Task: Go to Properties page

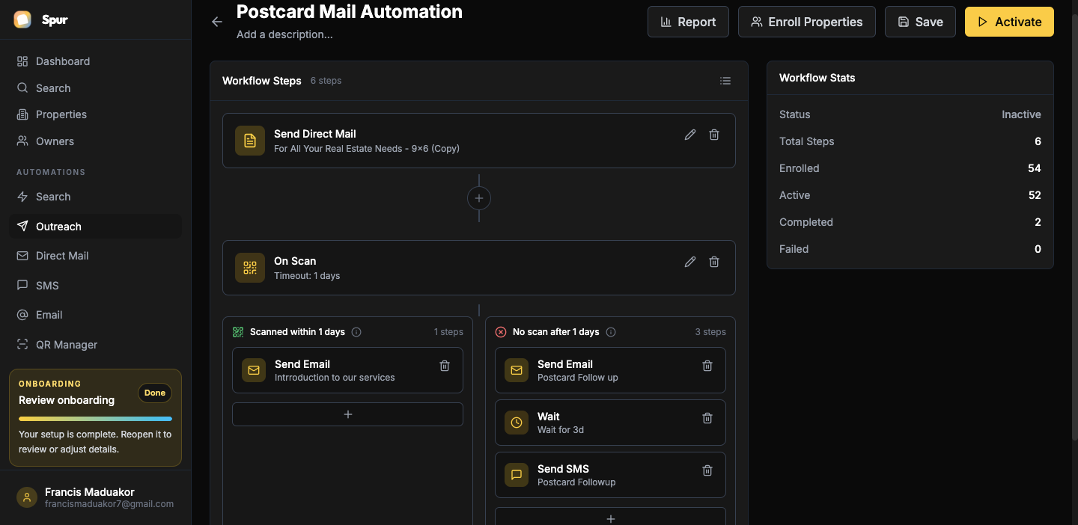Action: (x=95, y=114)
